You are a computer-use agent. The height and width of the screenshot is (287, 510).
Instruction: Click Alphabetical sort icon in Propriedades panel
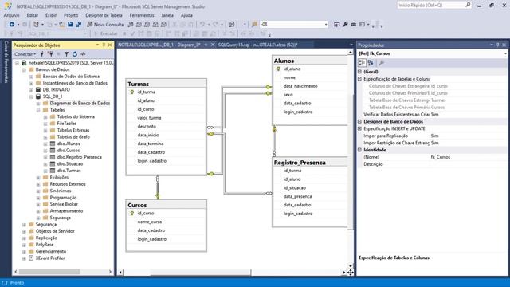[x=371, y=63]
